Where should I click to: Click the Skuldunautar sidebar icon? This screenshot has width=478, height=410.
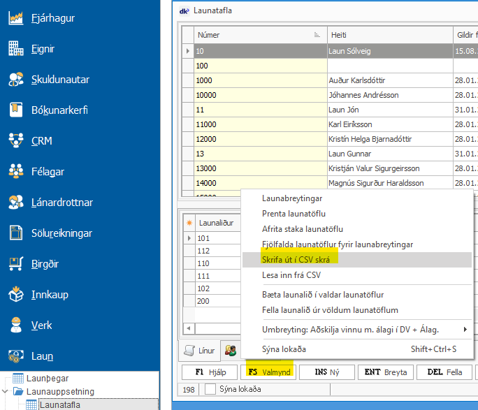tap(16, 80)
